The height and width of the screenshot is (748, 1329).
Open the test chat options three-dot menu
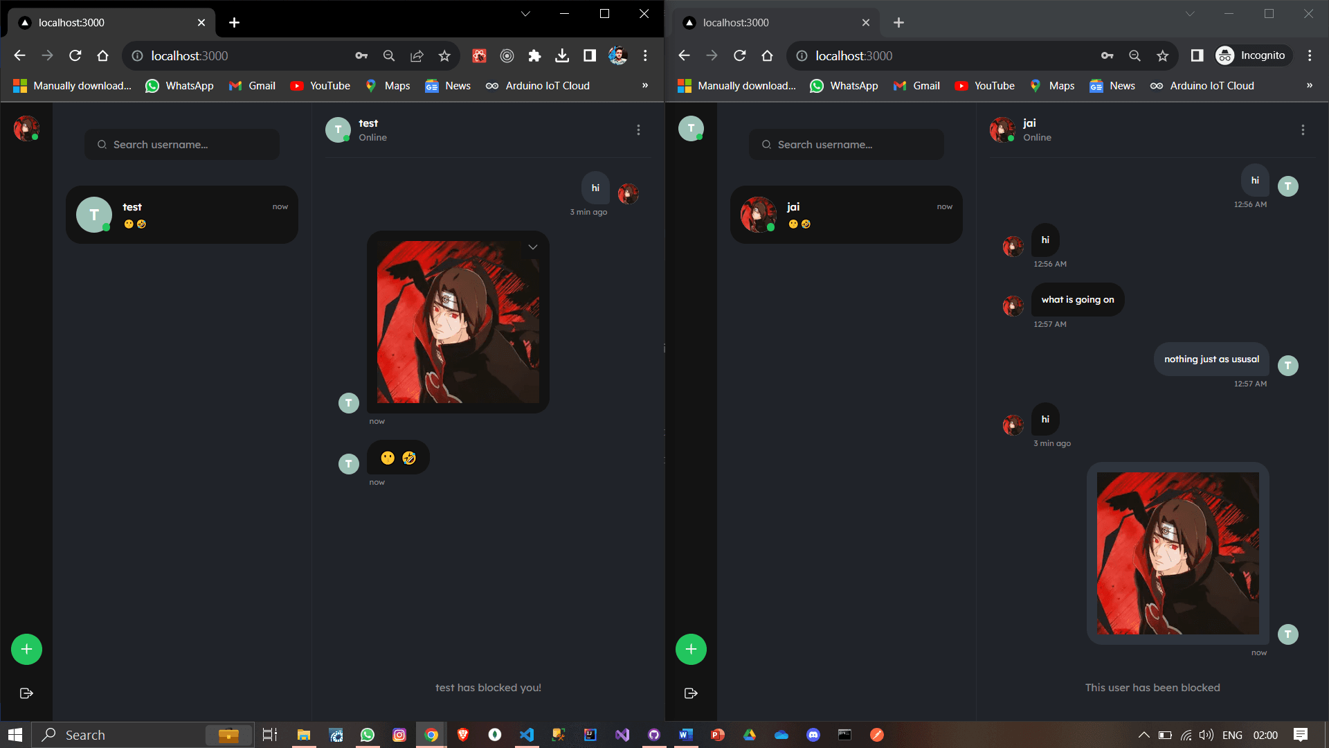click(638, 130)
